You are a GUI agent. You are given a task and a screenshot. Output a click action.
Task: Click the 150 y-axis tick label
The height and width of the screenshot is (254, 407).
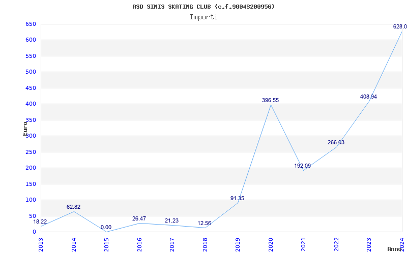point(31,184)
